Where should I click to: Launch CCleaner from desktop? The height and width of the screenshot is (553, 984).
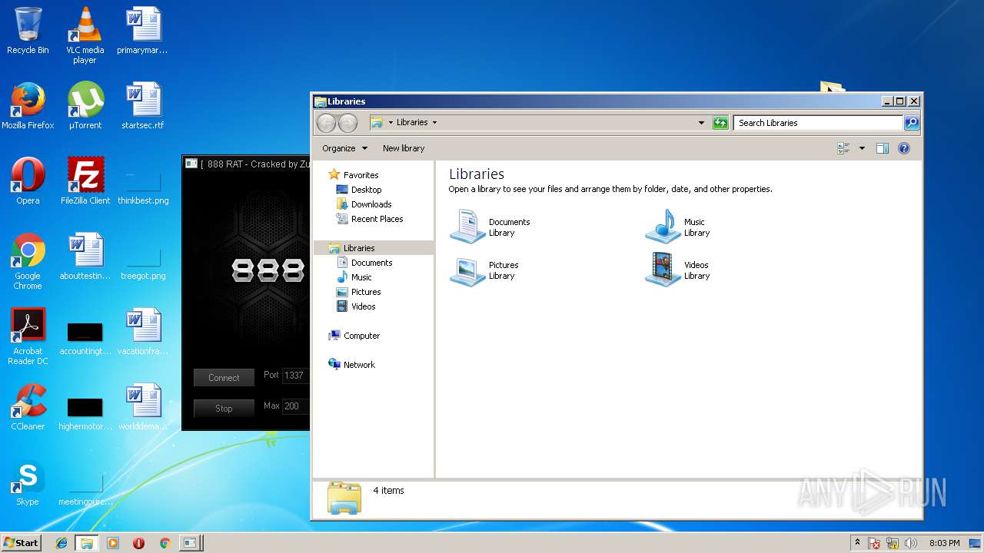(x=28, y=407)
